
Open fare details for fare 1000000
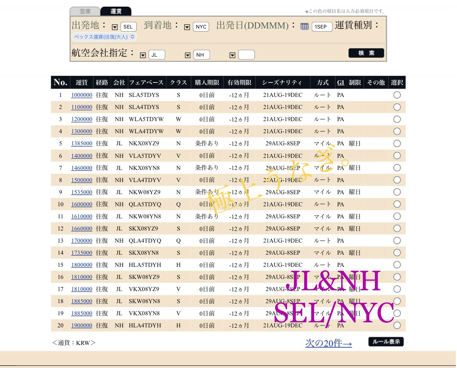(x=81, y=95)
